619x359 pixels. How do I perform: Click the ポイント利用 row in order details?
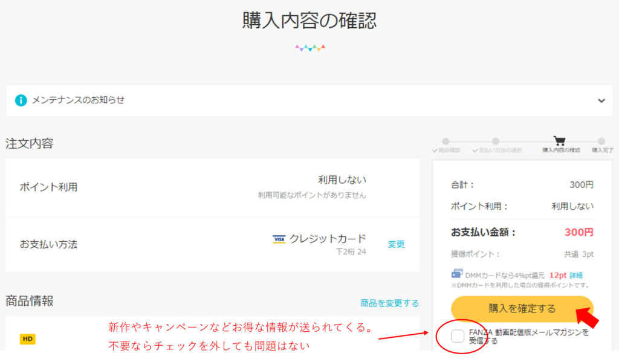pos(212,187)
